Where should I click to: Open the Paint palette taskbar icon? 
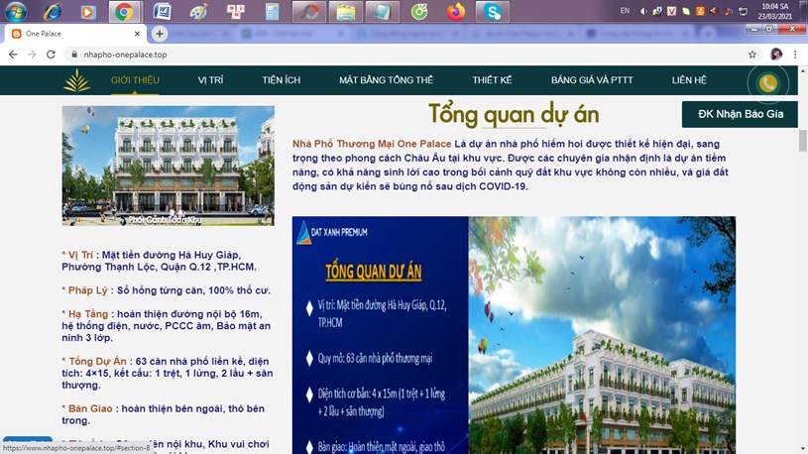[x=198, y=11]
